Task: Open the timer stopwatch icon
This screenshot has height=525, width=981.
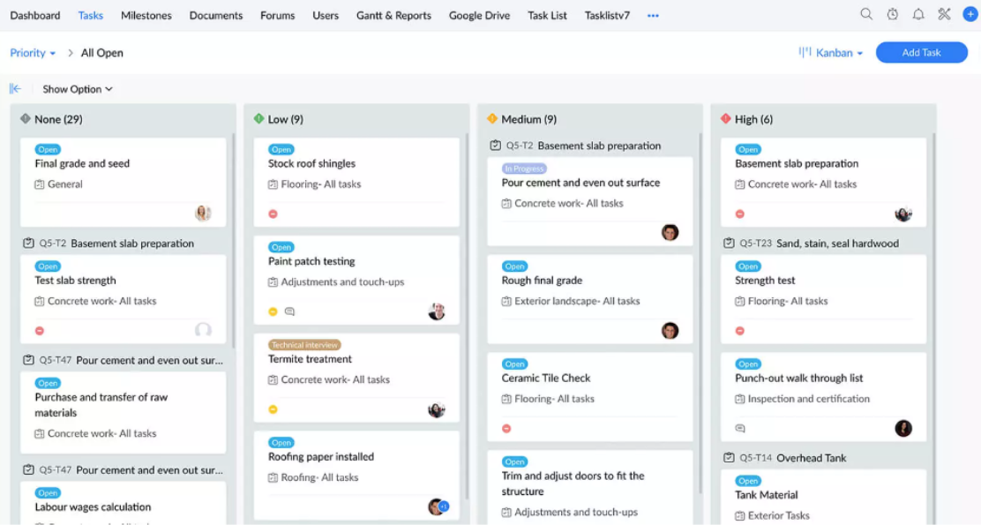Action: pos(892,14)
